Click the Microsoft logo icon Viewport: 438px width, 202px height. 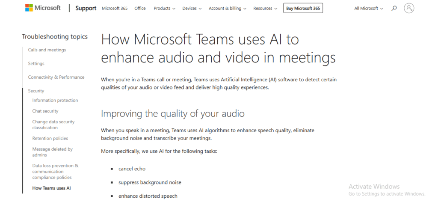(x=29, y=8)
